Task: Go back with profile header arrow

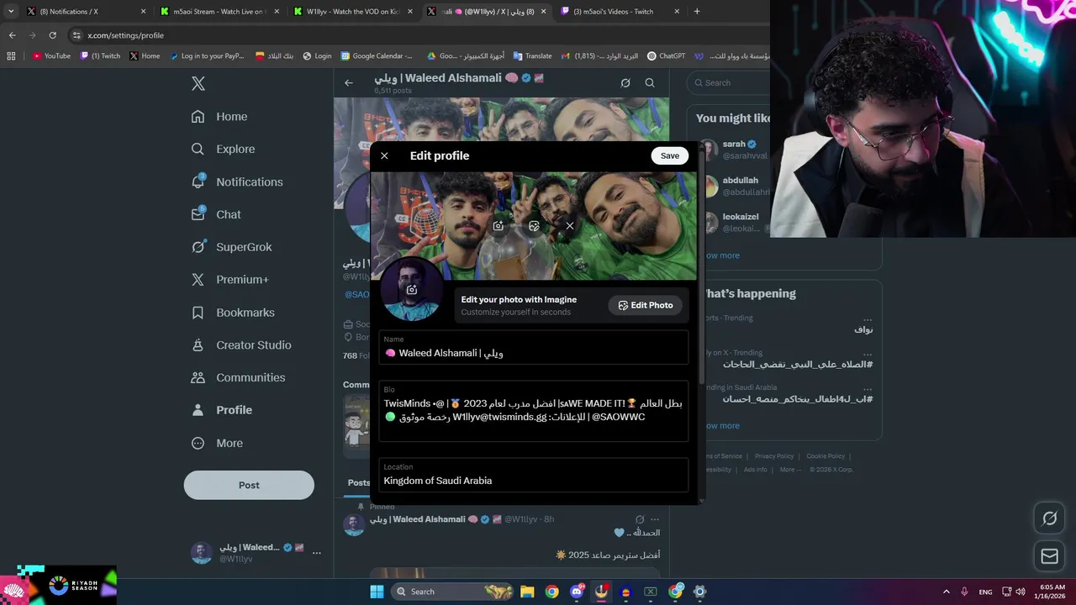Action: [x=349, y=83]
